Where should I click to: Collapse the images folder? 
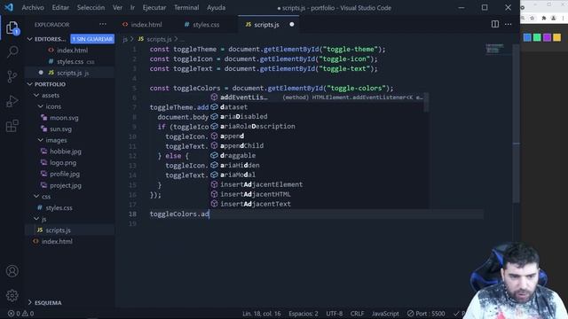coord(40,140)
